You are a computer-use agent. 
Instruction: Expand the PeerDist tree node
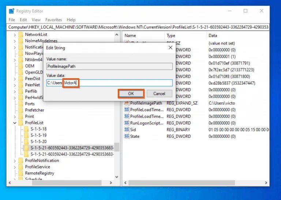pos(15,79)
